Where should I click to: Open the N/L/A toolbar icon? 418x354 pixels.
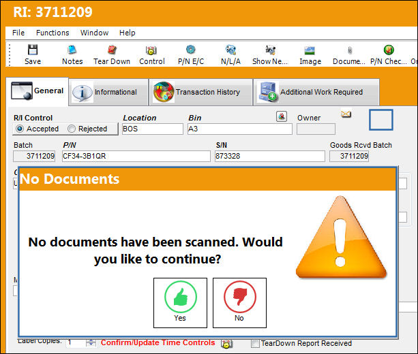(x=230, y=50)
